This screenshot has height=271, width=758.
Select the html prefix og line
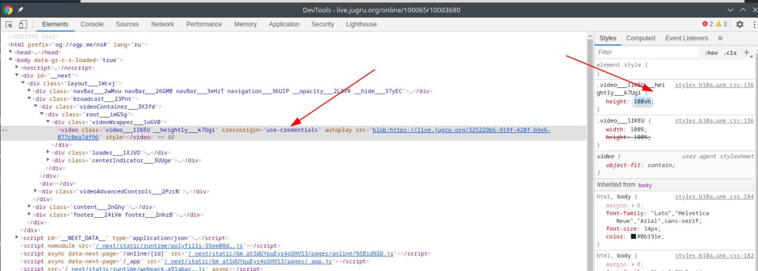point(78,44)
